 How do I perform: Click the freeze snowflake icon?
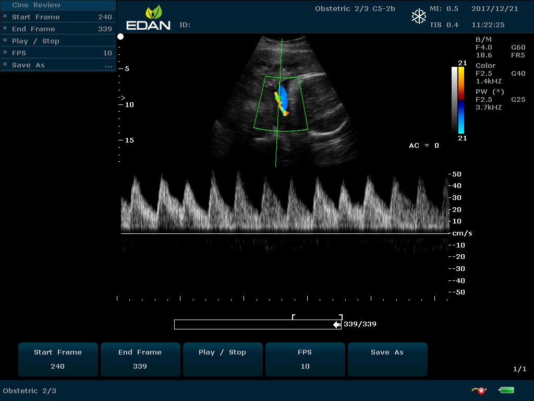tap(419, 17)
